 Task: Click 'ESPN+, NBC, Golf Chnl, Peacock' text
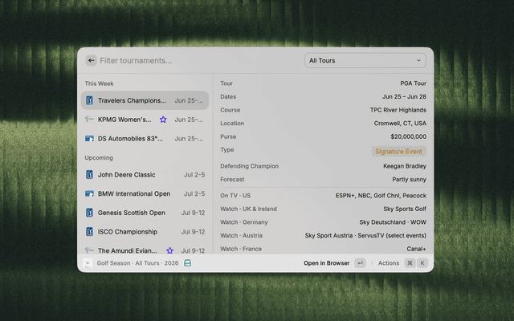pos(381,196)
